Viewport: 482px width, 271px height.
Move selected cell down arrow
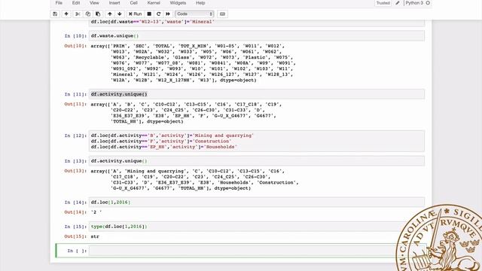(x=120, y=14)
